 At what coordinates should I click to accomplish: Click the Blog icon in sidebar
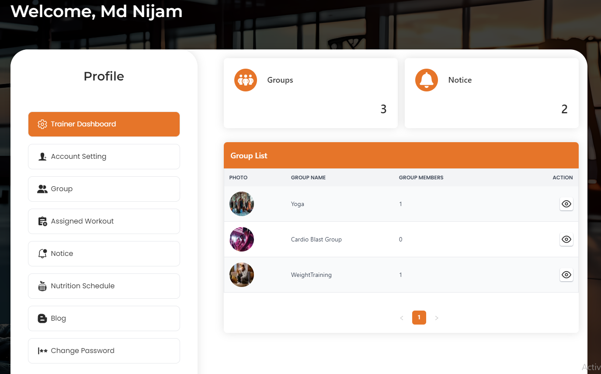[42, 318]
